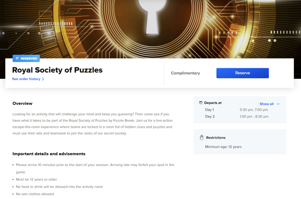
Task: Click the calendar icon beside Departs at
Action: [x=200, y=103]
